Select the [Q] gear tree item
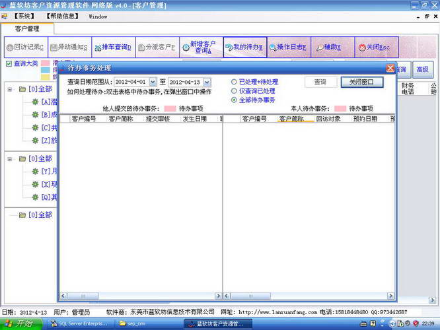 44,197
